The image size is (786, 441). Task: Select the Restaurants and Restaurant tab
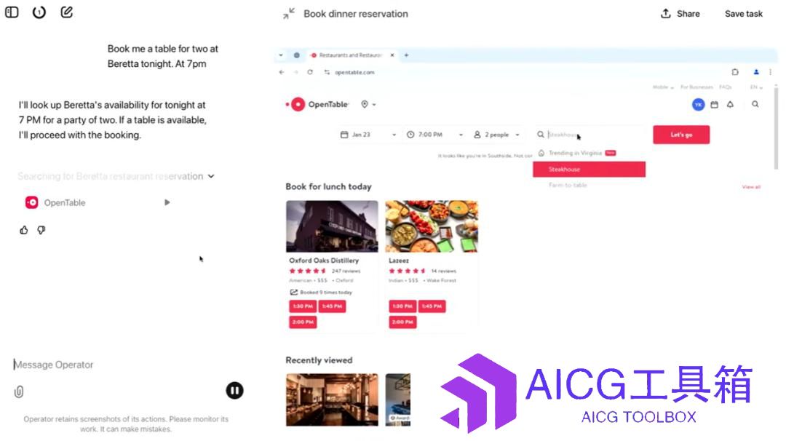349,55
